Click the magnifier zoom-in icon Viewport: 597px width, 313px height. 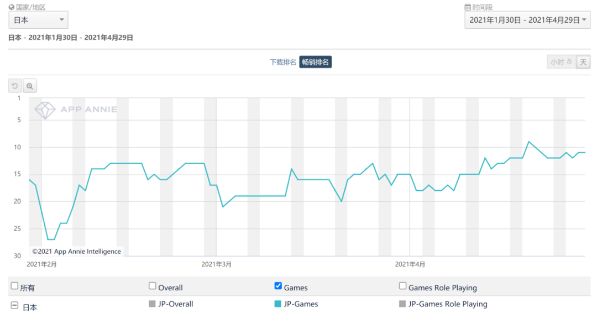[30, 86]
